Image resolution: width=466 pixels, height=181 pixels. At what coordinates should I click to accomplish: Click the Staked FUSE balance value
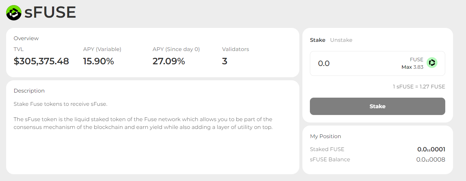431,149
